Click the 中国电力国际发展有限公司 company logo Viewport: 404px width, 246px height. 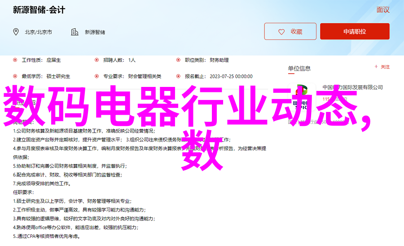coord(302,97)
